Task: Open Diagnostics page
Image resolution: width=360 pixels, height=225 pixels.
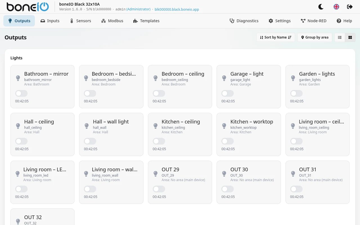Action: pos(244,21)
